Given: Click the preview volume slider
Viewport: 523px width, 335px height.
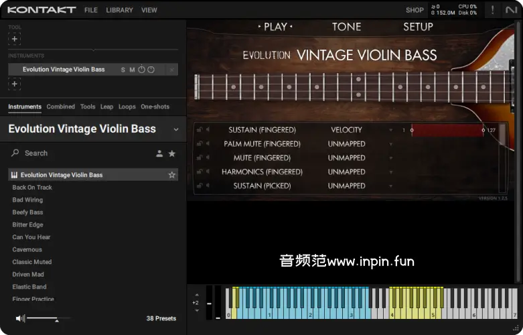Looking at the screenshot, I should (x=49, y=318).
